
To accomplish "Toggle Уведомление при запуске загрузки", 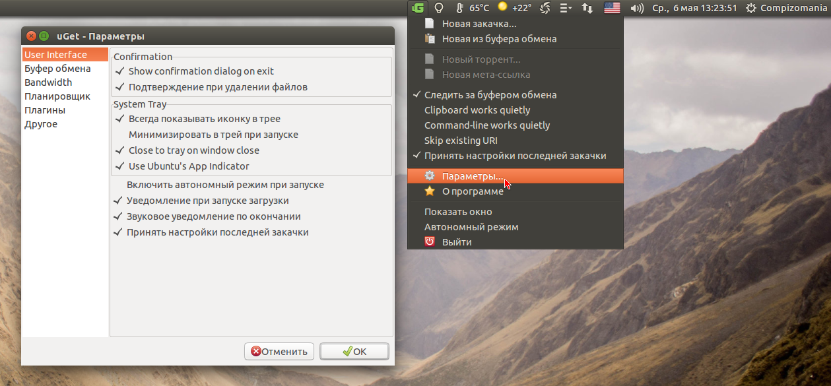I will point(201,201).
